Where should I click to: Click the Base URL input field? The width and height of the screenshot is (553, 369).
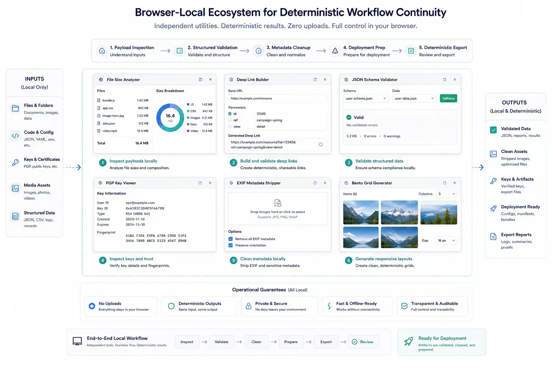point(278,98)
